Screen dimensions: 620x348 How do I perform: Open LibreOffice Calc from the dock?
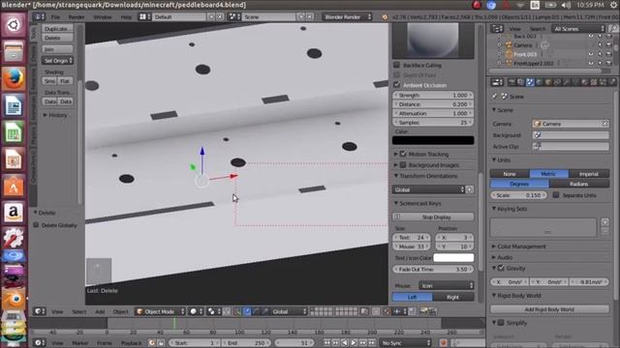click(14, 132)
